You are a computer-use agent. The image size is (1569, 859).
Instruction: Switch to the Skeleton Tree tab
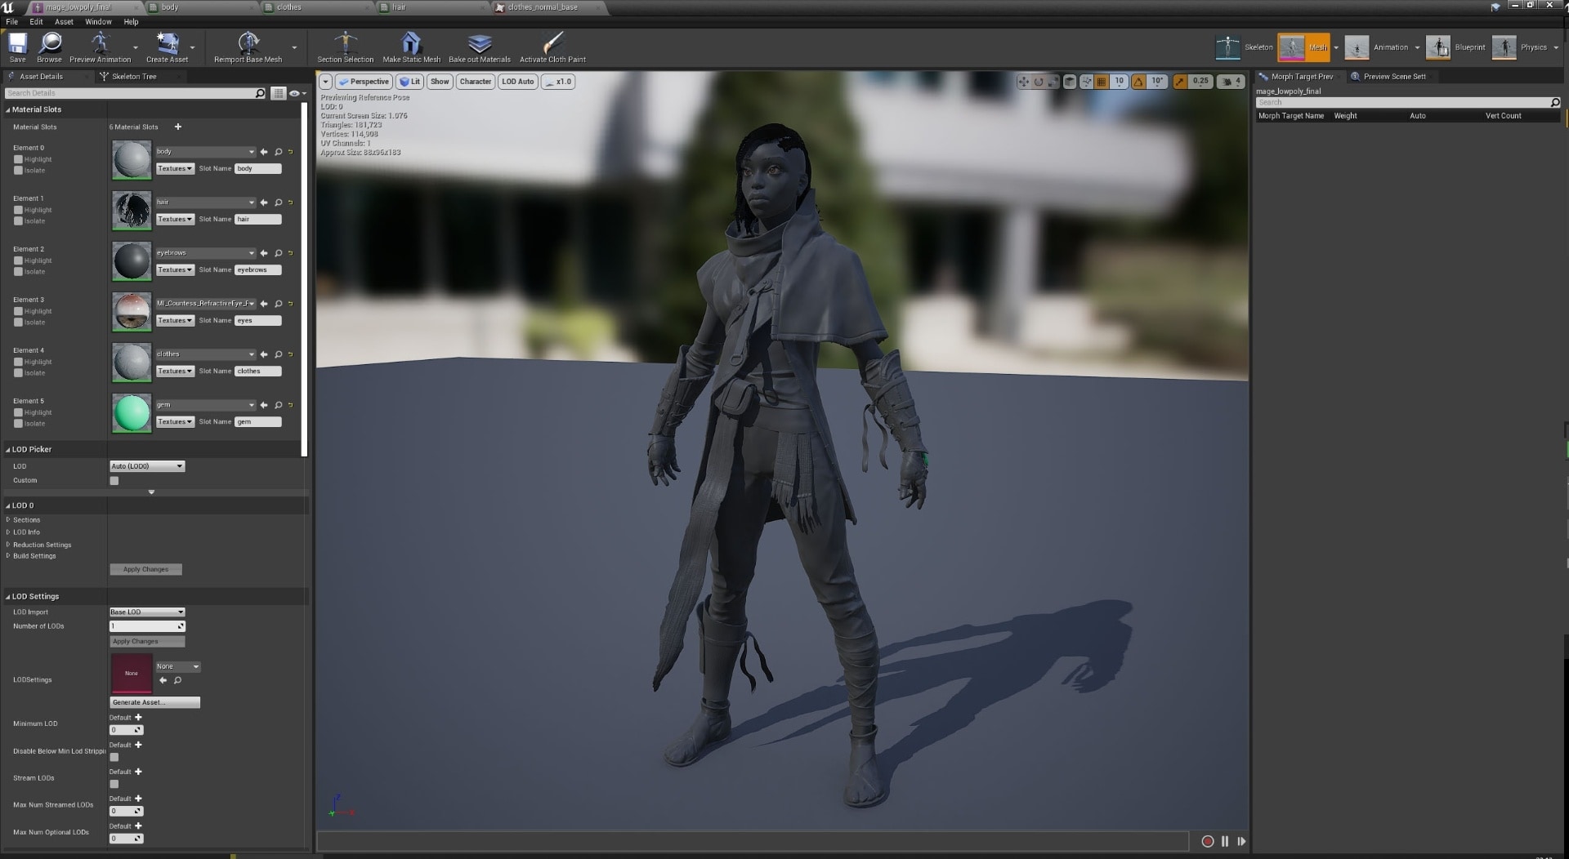pos(133,77)
